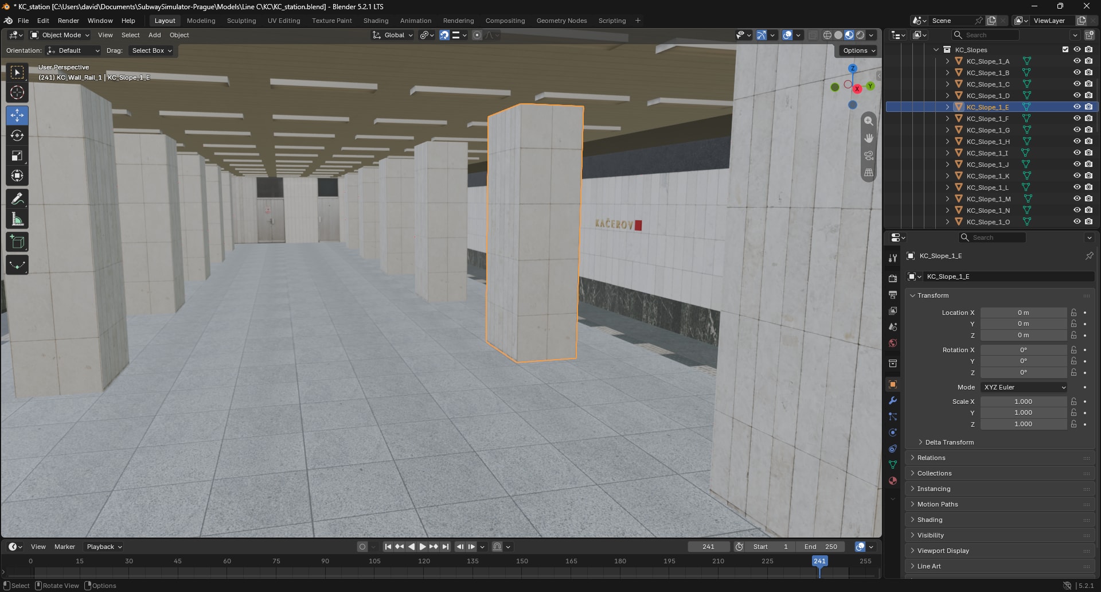Open the World properties tab
This screenshot has height=592, width=1101.
(x=893, y=343)
